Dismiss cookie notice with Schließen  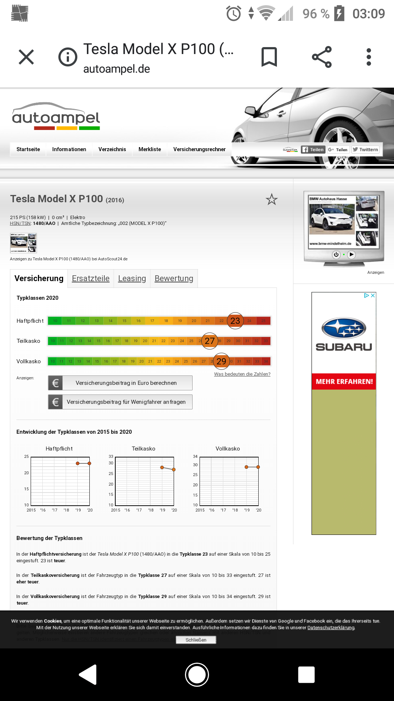196,640
